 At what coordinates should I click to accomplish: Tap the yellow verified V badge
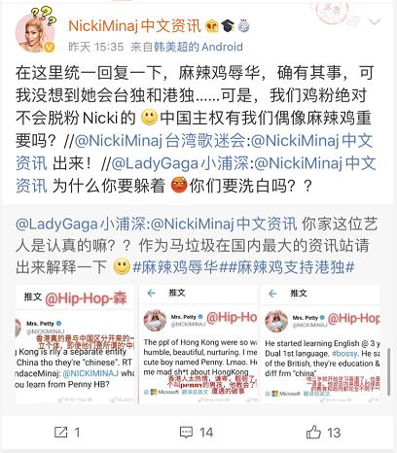(x=50, y=47)
